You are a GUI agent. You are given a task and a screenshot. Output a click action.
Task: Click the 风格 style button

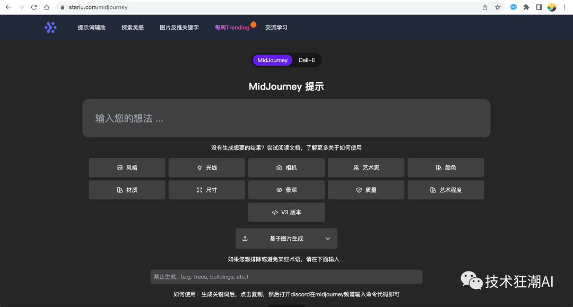coord(127,168)
